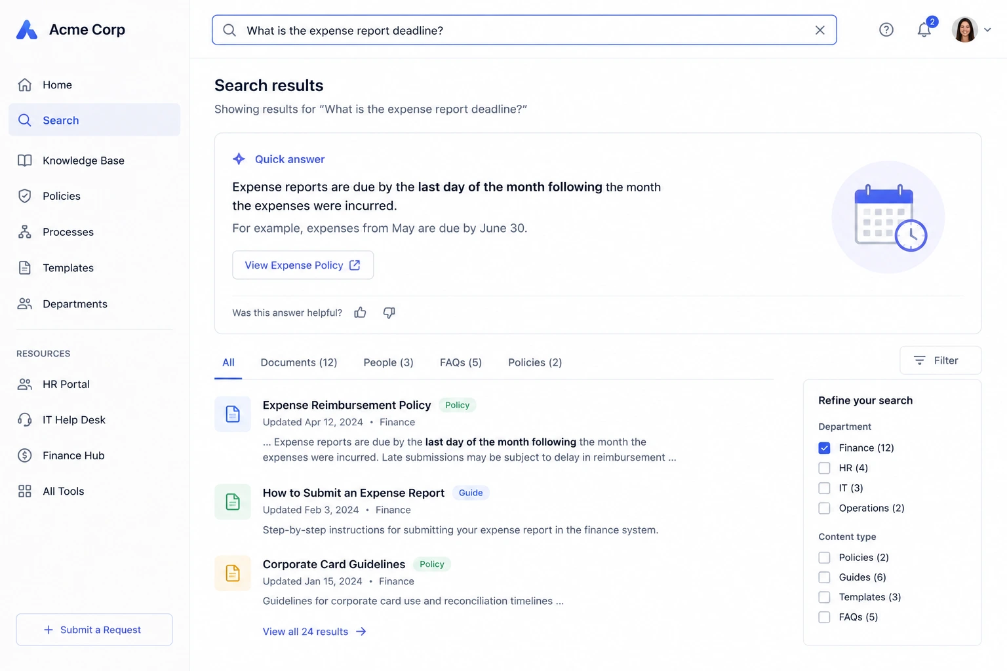Open Knowledge Base in sidebar
1007x671 pixels.
pos(94,161)
